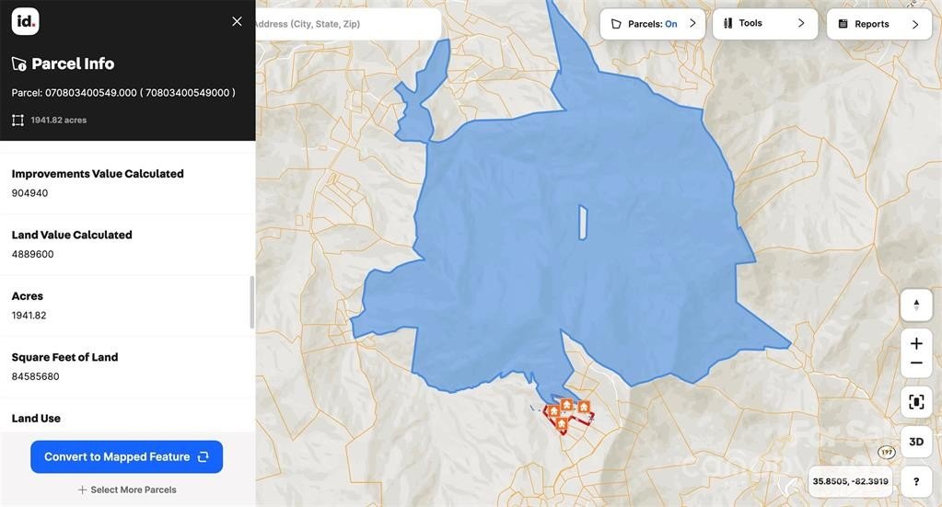The height and width of the screenshot is (507, 942).
Task: Open the Reports menu
Action: pos(871,24)
